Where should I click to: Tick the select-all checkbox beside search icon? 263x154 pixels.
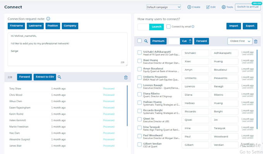click(x=139, y=41)
